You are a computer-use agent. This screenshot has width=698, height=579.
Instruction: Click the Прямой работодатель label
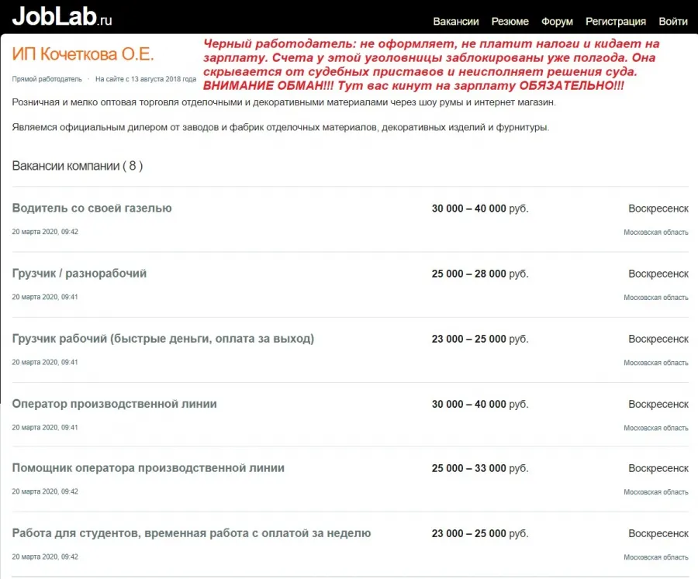pyautogui.click(x=47, y=79)
